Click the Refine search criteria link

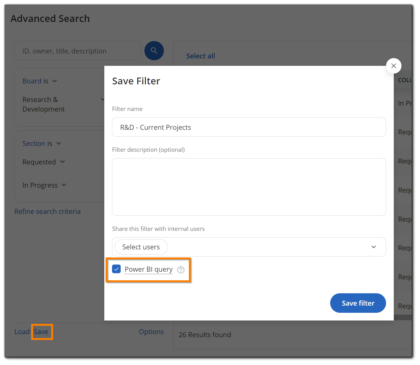click(x=48, y=211)
